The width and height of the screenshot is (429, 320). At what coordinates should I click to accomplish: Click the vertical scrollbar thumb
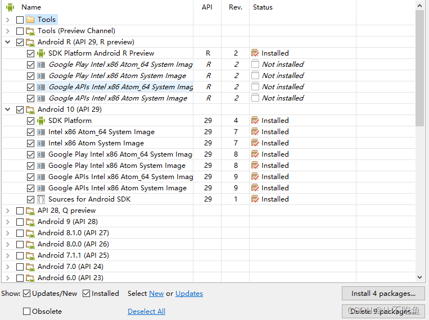[419, 68]
